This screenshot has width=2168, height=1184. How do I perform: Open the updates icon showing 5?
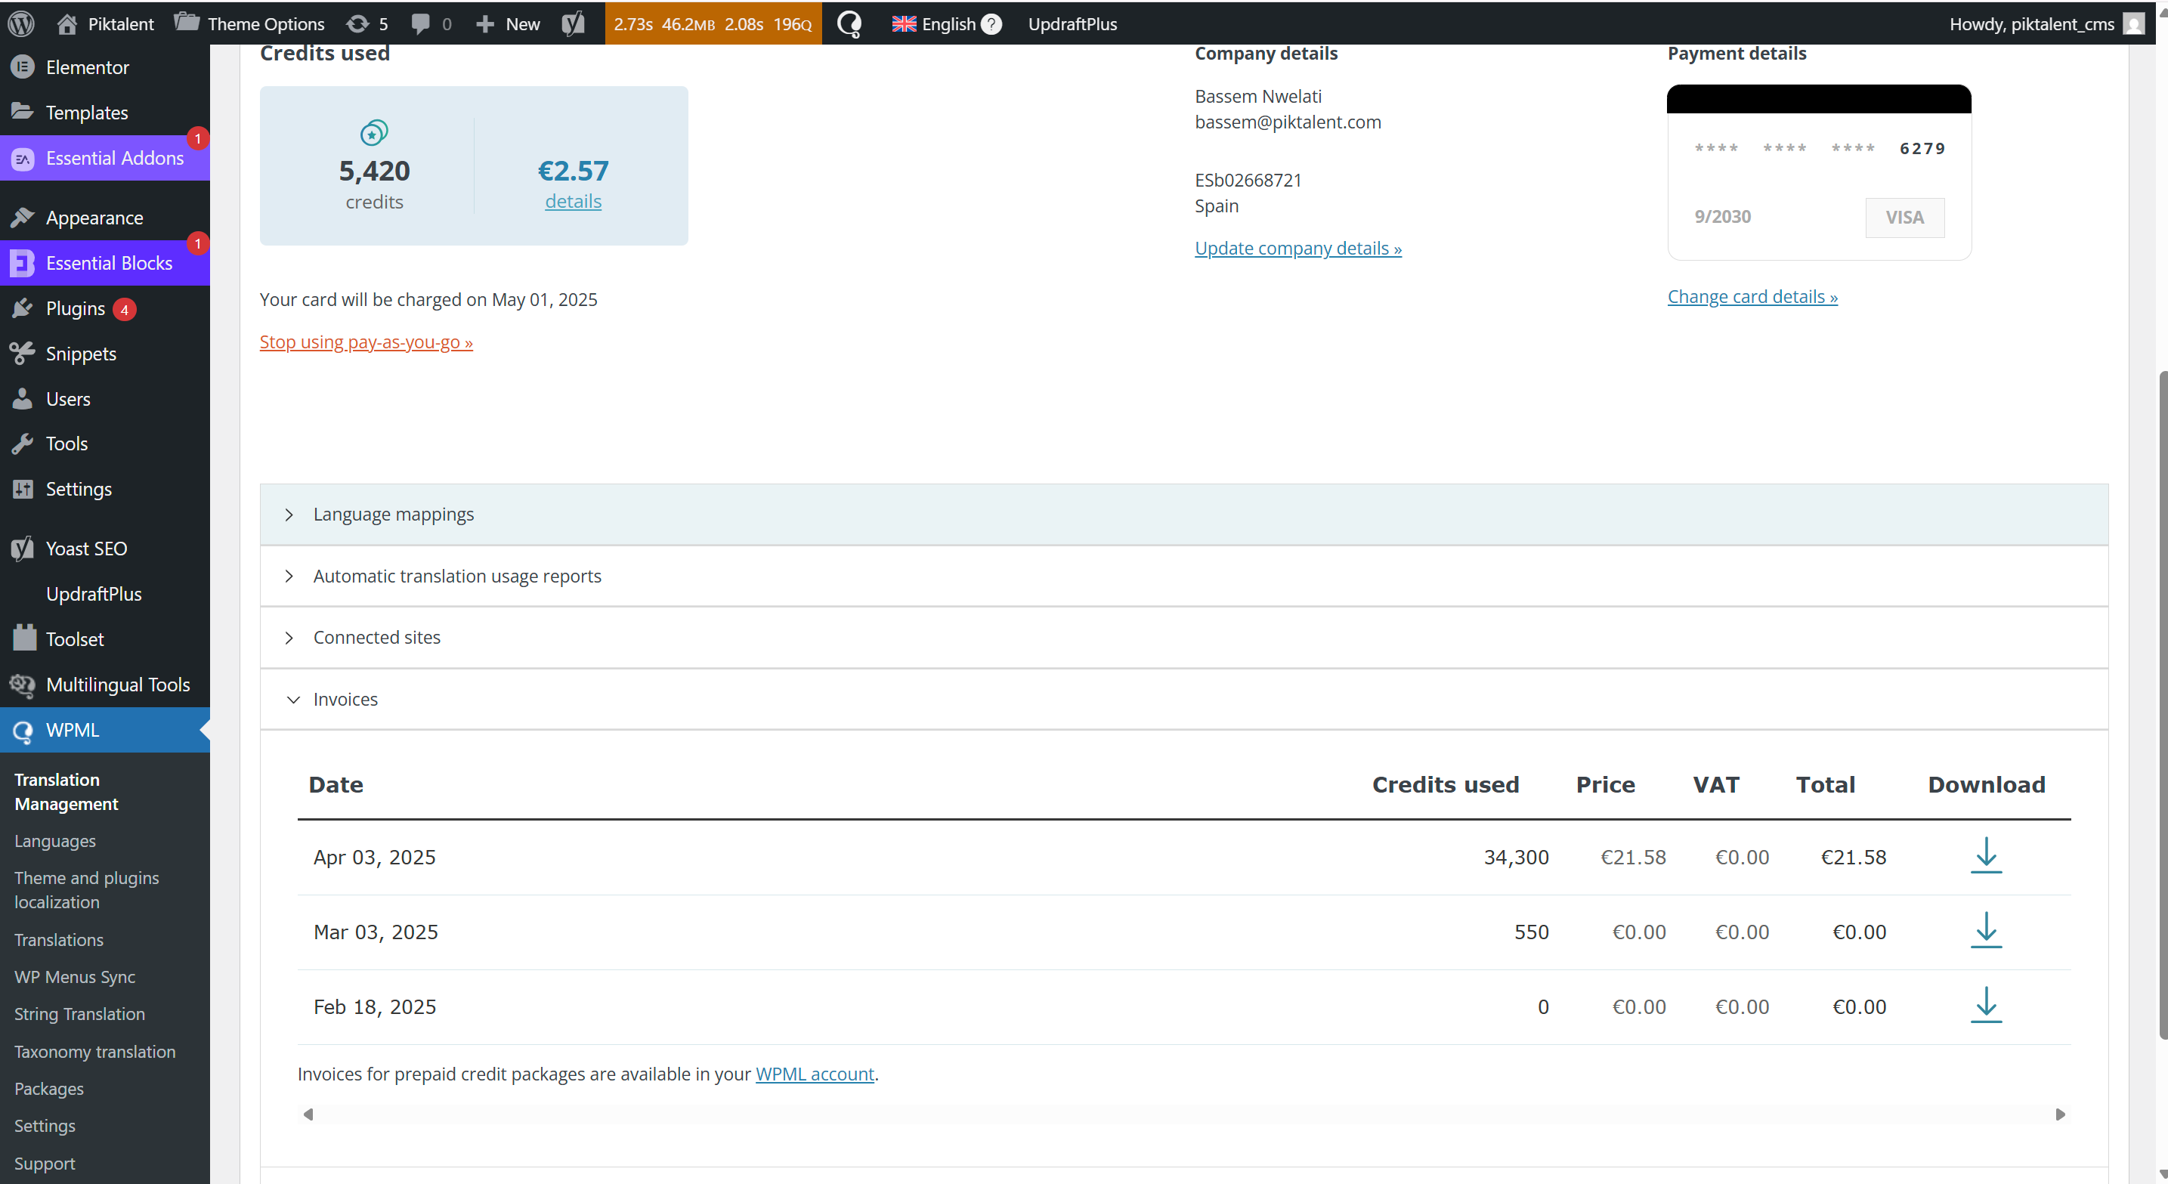tap(368, 23)
